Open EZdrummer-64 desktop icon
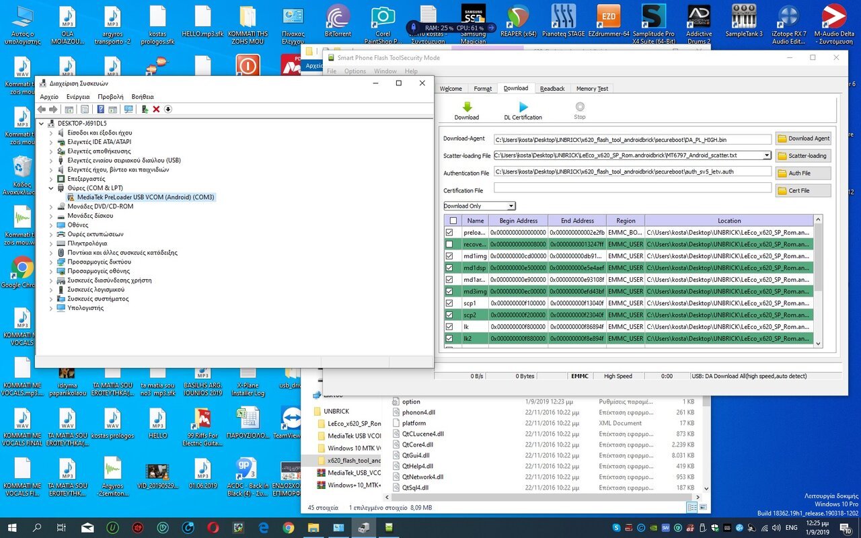The height and width of the screenshot is (538, 861). tap(609, 22)
